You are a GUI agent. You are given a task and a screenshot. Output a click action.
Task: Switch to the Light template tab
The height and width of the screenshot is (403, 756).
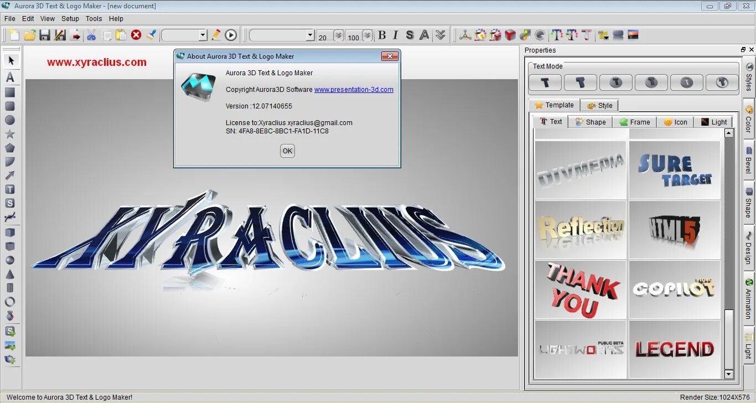(713, 122)
